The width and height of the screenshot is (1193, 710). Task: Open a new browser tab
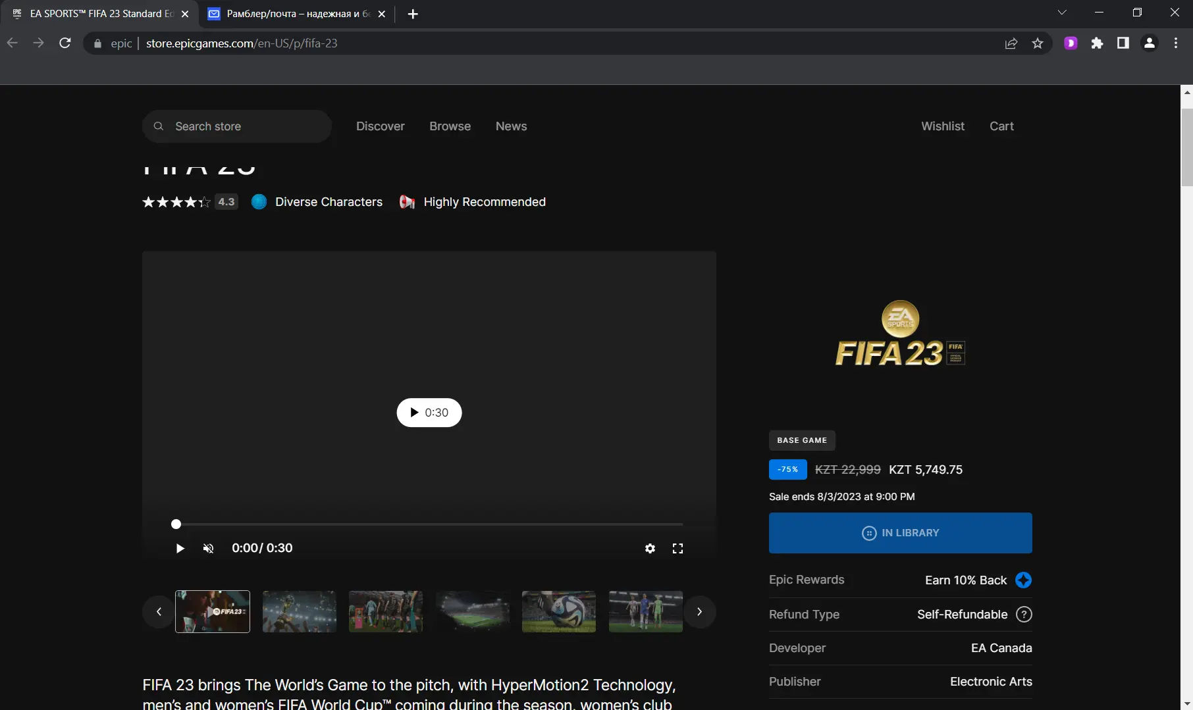(x=413, y=14)
